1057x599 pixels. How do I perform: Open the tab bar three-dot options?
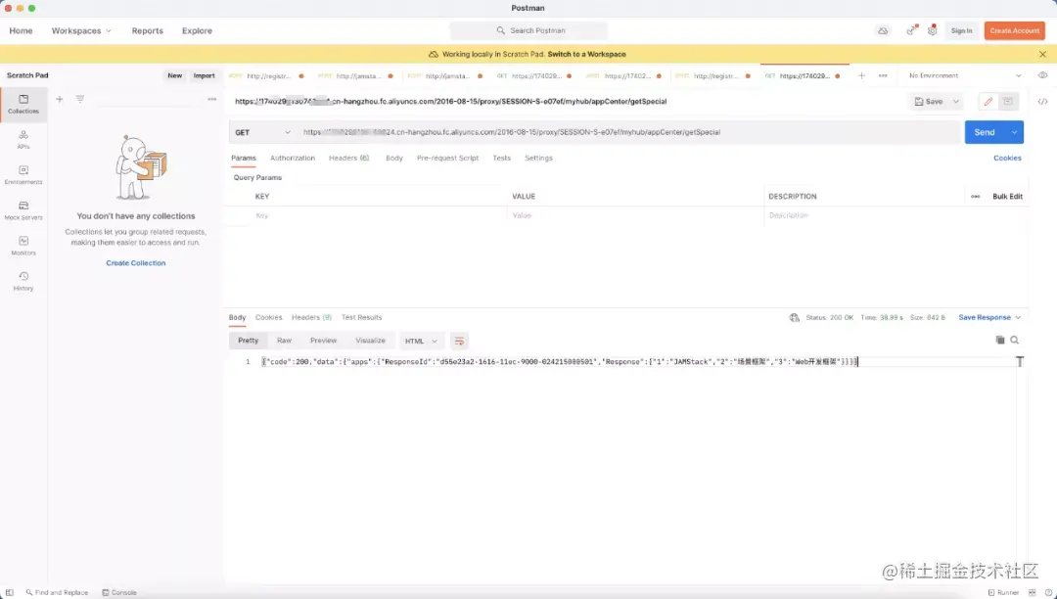883,75
